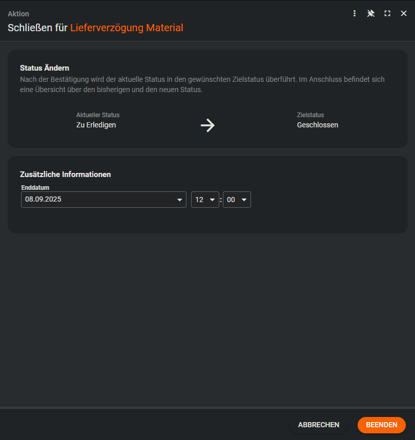The width and height of the screenshot is (415, 440).
Task: Toggle the pin icon in the header
Action: [371, 13]
